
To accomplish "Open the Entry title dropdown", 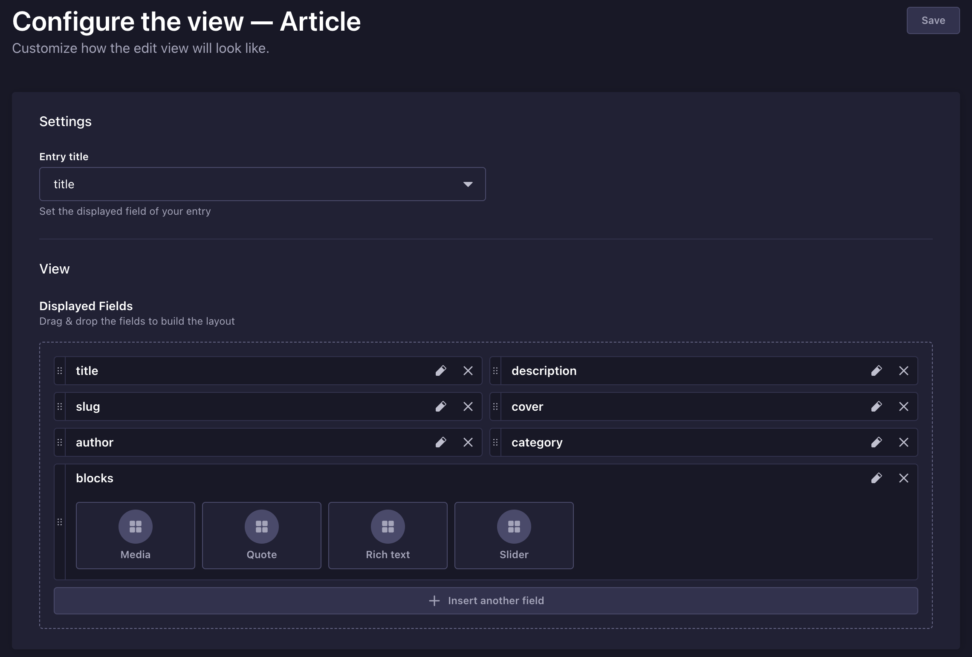I will [x=468, y=184].
